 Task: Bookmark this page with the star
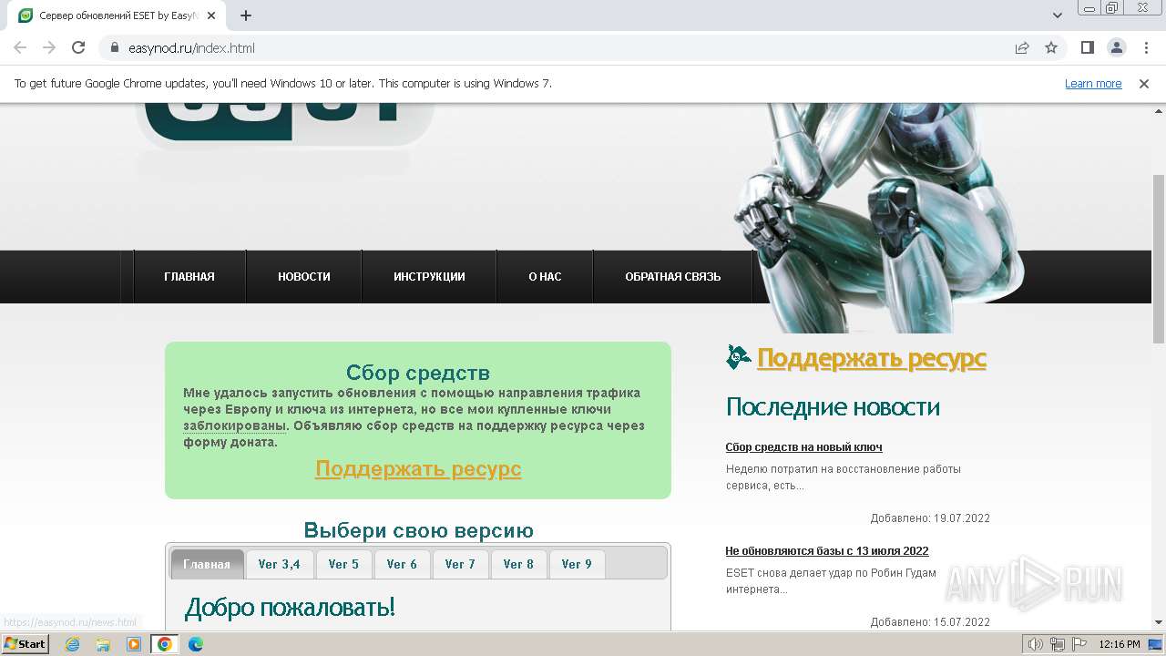(x=1051, y=48)
